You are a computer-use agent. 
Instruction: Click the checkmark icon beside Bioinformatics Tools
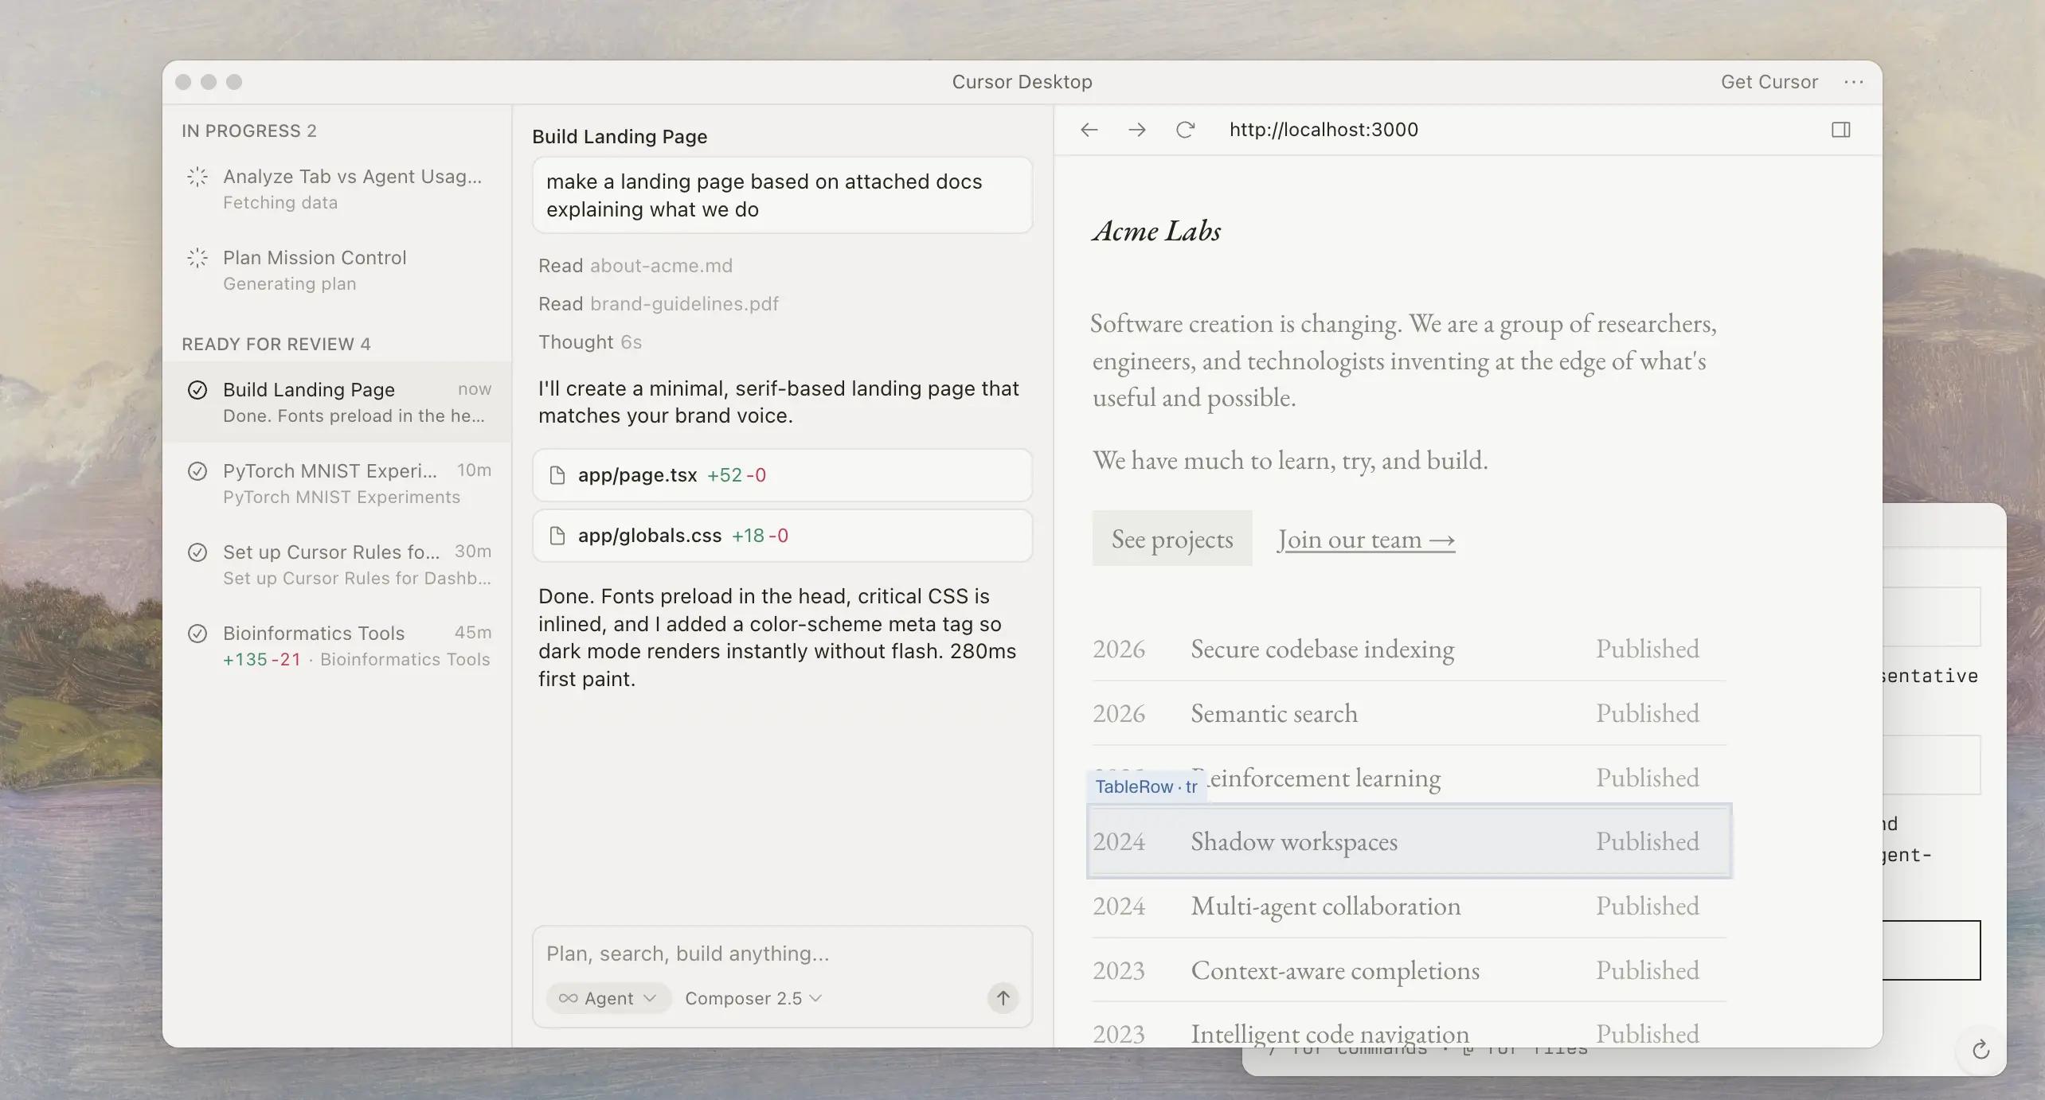click(x=197, y=634)
